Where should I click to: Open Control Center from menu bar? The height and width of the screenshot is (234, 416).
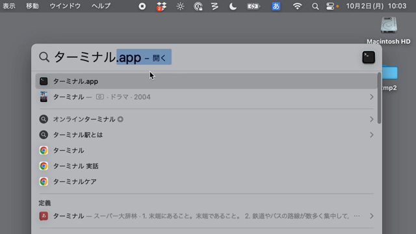330,6
